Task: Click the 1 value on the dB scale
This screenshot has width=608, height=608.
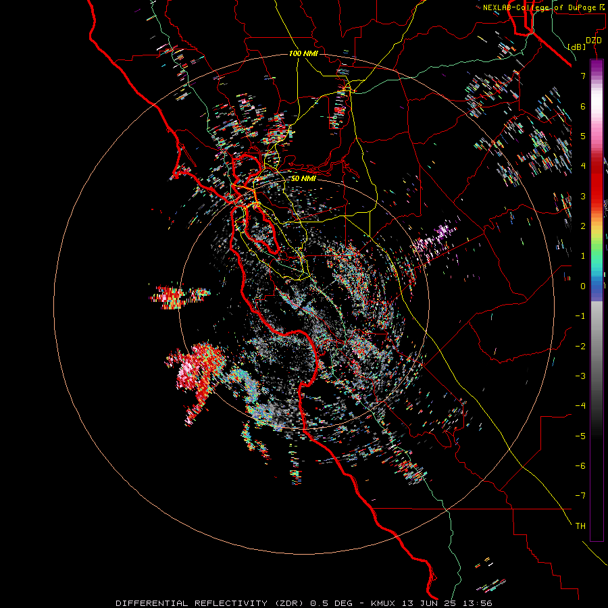Action: [x=583, y=256]
